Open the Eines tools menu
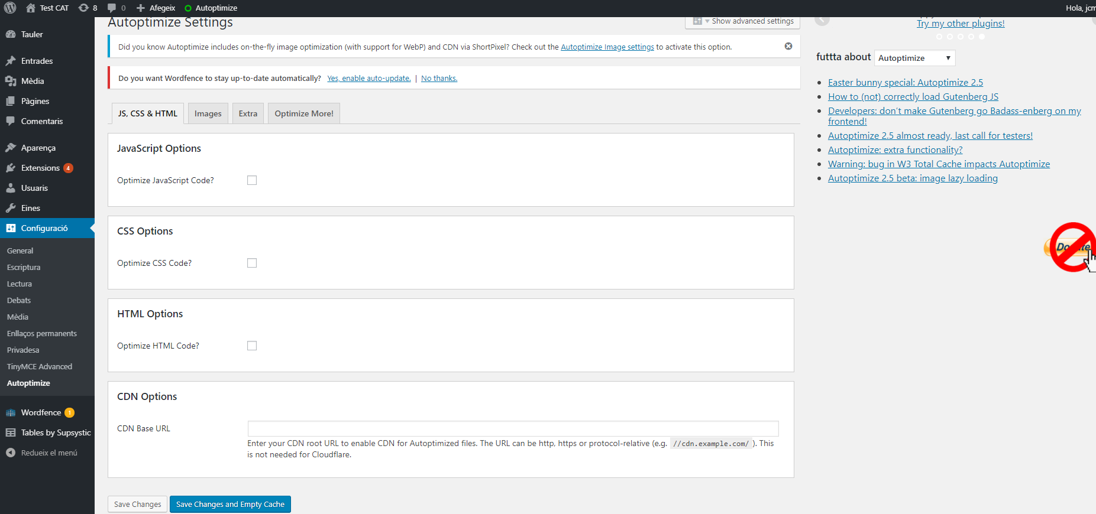This screenshot has width=1096, height=514. point(47,208)
